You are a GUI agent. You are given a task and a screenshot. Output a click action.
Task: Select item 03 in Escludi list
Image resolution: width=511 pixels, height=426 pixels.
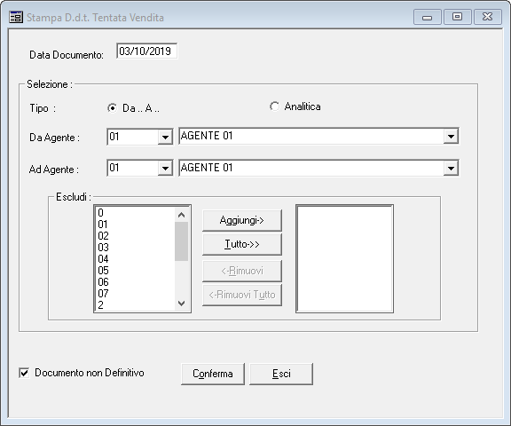(136, 248)
